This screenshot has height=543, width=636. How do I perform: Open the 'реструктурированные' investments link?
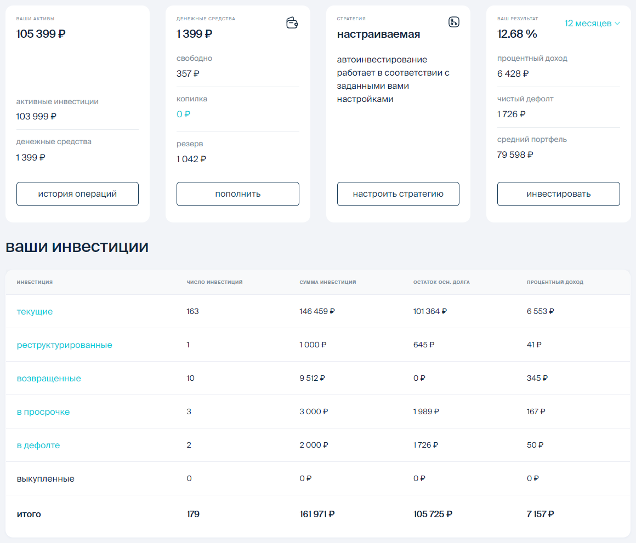click(64, 345)
